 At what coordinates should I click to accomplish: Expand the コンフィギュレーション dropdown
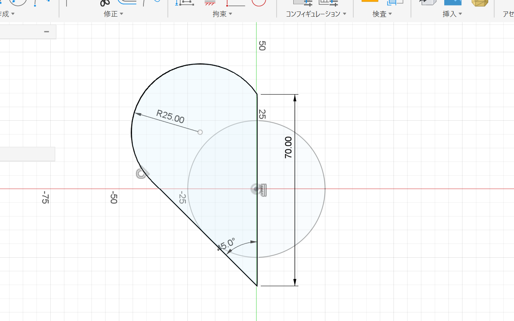[316, 14]
